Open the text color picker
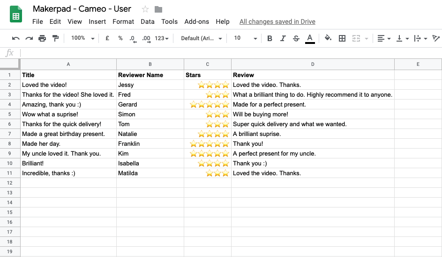The height and width of the screenshot is (257, 442). click(310, 38)
